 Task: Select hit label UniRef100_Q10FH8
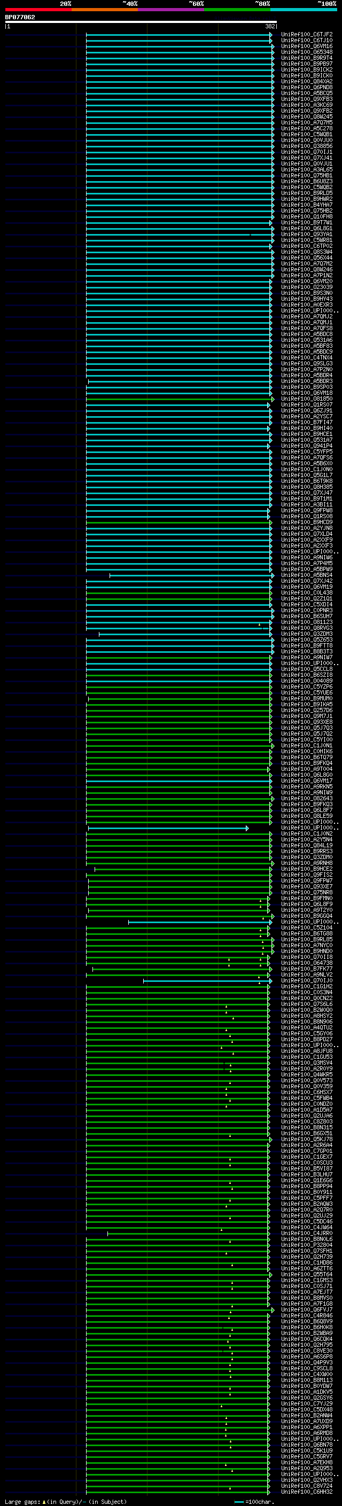point(307,216)
